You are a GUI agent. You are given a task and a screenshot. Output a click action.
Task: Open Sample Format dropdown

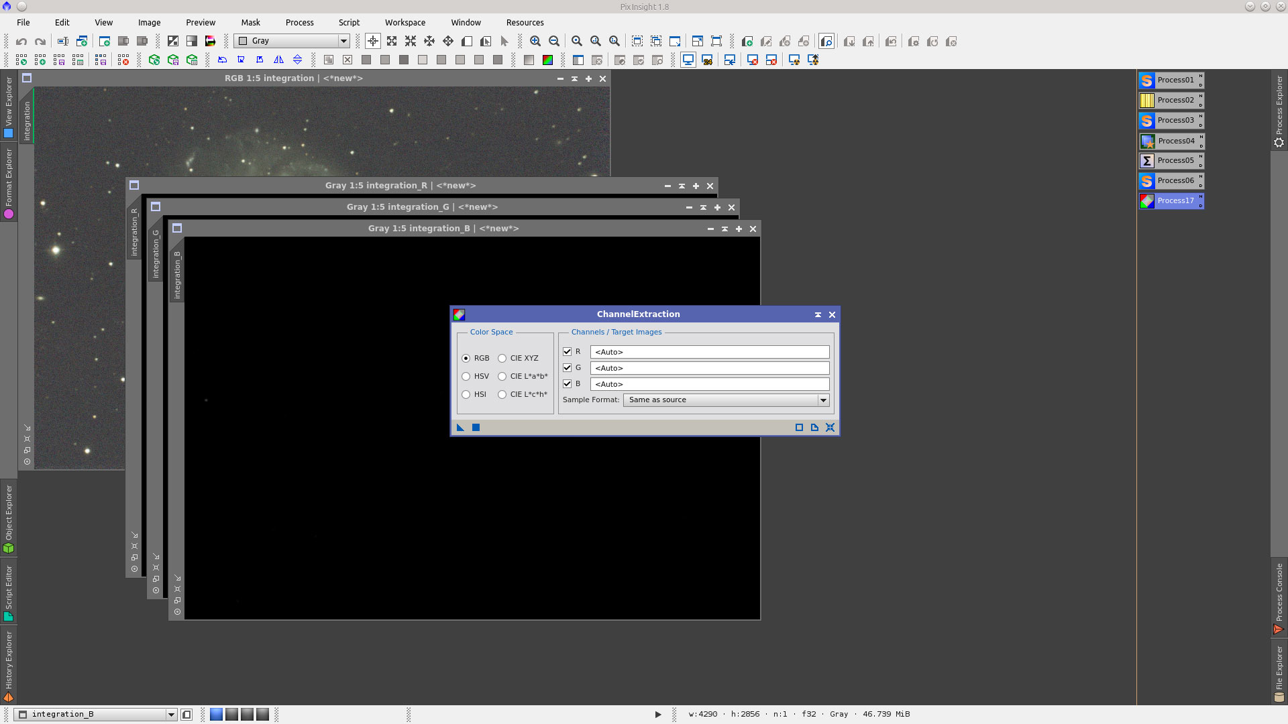pyautogui.click(x=822, y=400)
